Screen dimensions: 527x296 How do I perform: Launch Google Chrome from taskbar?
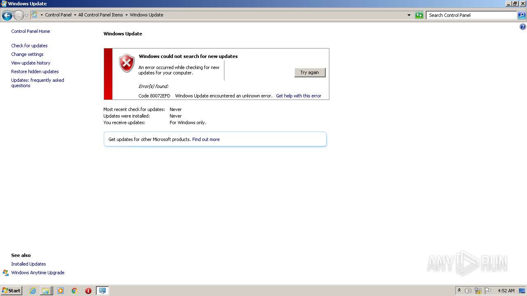pyautogui.click(x=74, y=291)
